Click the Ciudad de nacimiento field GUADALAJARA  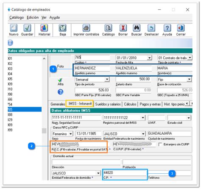point(169,133)
